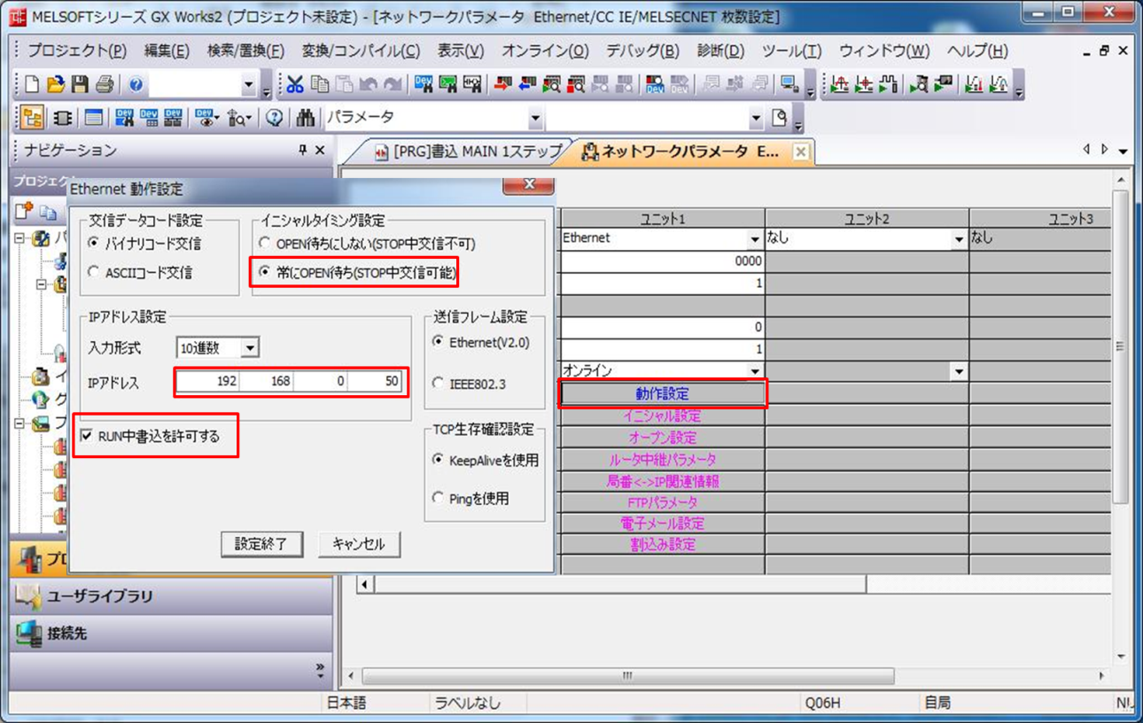Pin the Navigation panel with the pushpin icon
This screenshot has width=1143, height=723.
click(x=303, y=151)
